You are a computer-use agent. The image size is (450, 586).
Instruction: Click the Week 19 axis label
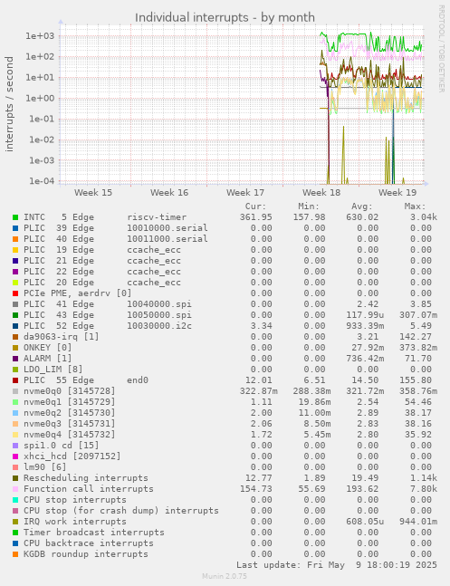click(397, 193)
